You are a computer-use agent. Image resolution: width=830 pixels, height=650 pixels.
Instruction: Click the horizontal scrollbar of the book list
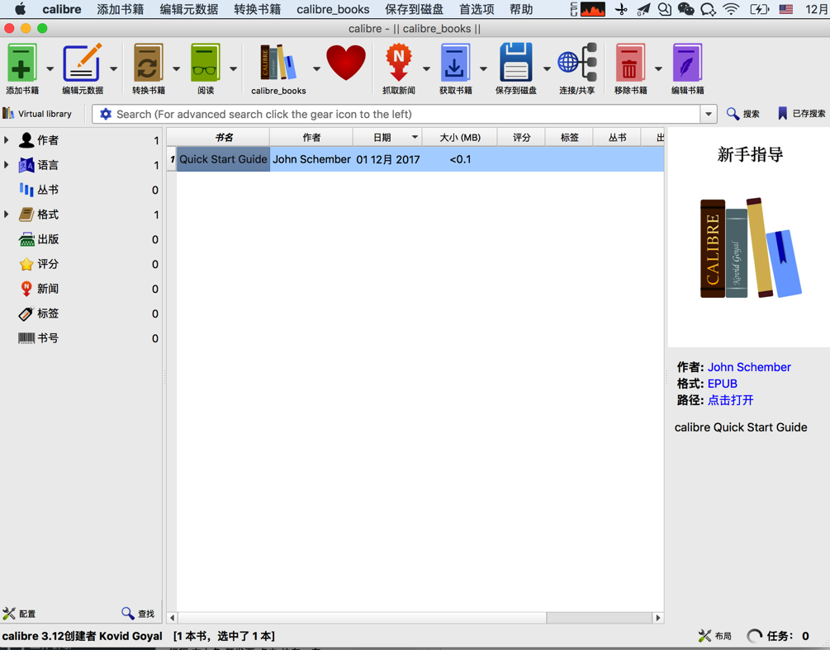point(362,617)
